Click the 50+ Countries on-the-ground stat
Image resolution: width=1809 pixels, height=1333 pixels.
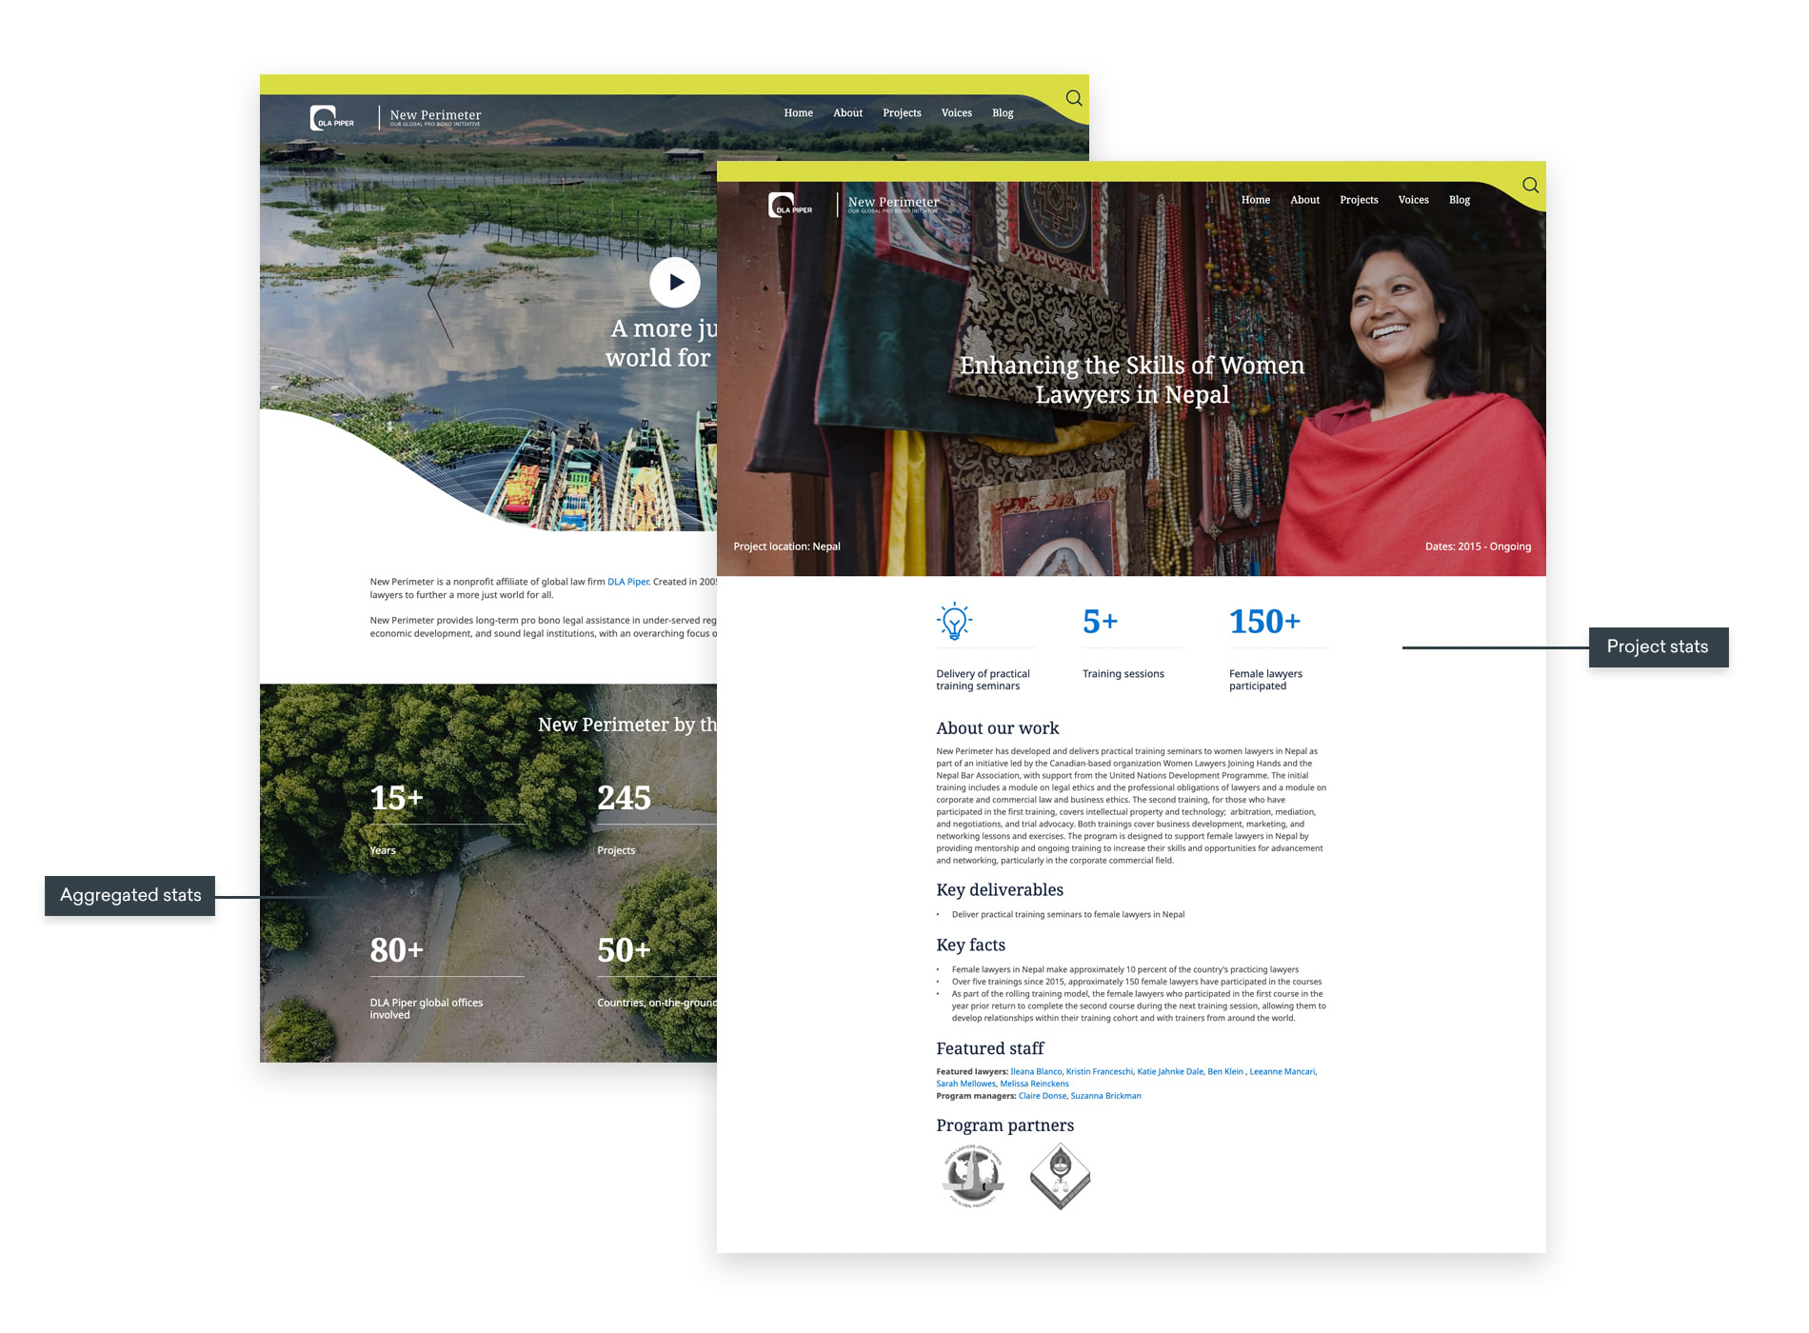[624, 950]
